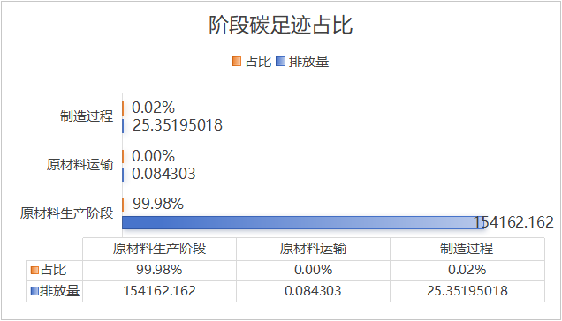Click table cell 0.02%
Screen dimensions: 562x321
coord(467,270)
